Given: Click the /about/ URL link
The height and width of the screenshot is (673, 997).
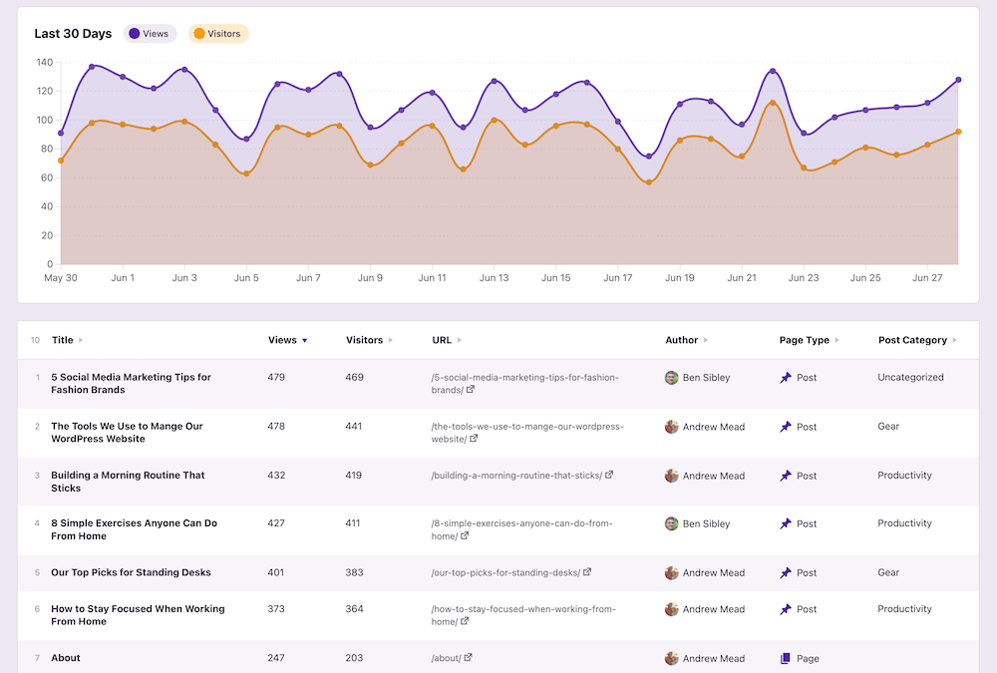Looking at the screenshot, I should point(448,658).
